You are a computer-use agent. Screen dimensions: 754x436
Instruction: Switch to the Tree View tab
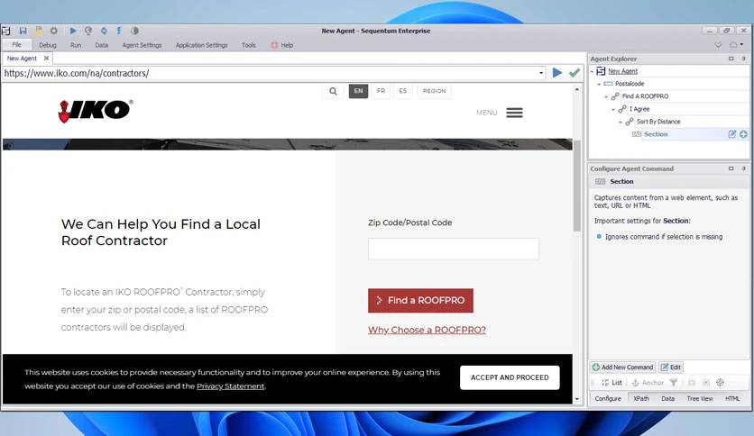pyautogui.click(x=700, y=398)
